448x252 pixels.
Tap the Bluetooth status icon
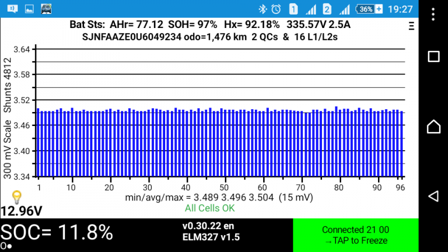coord(261,9)
